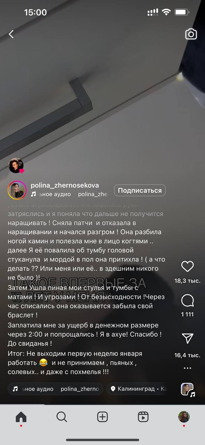This screenshot has width=205, height=445.
Task: Open polina_zhernosekova username link
Action: pyautogui.click(x=65, y=185)
